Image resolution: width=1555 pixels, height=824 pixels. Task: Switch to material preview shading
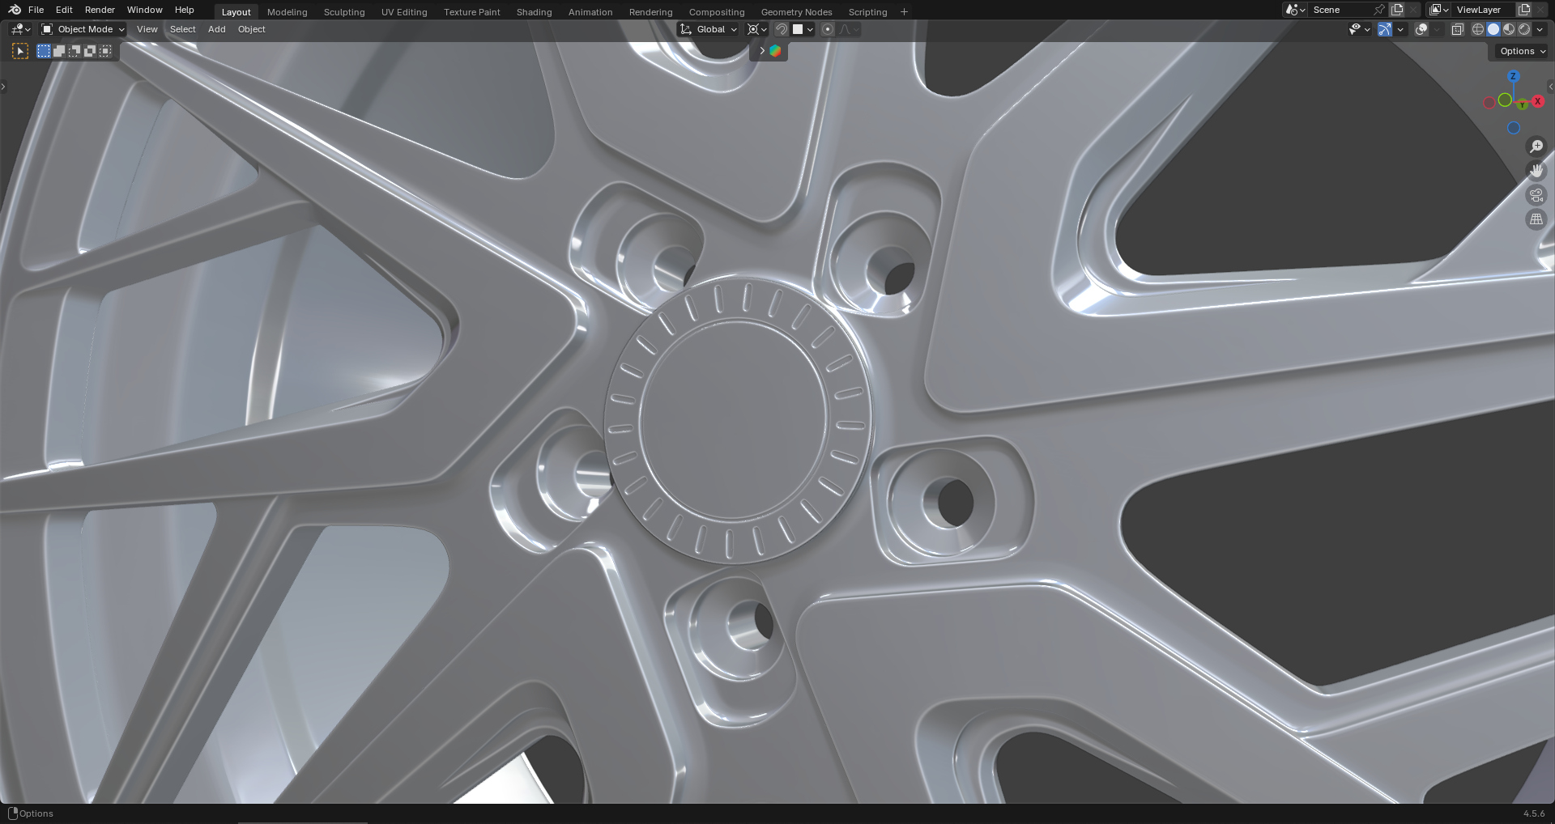tap(1509, 29)
